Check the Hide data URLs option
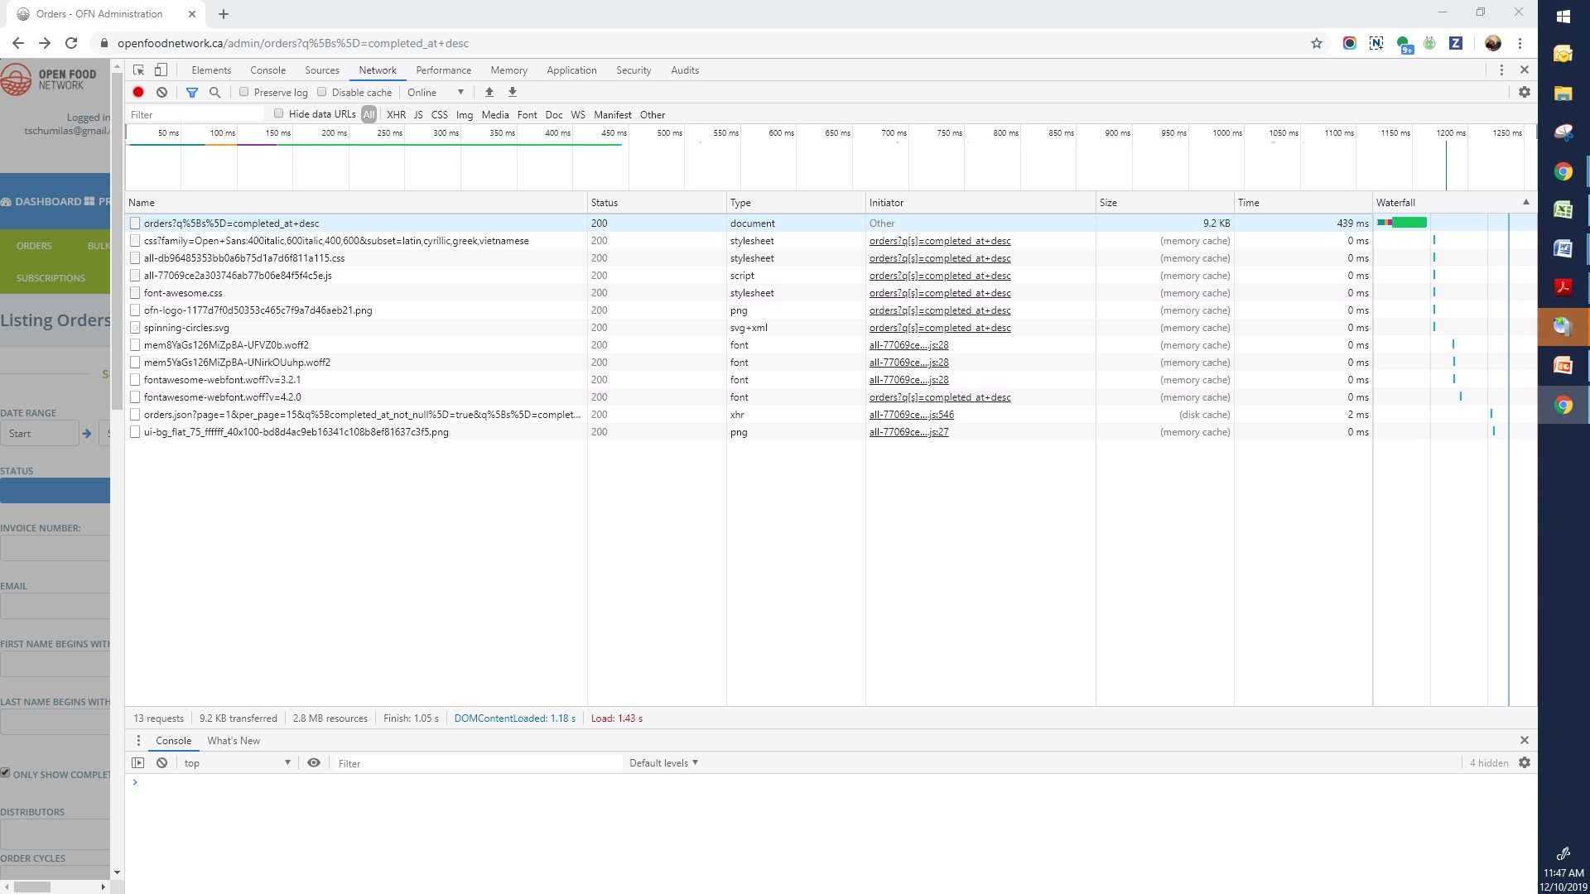1590x894 pixels. click(x=279, y=114)
